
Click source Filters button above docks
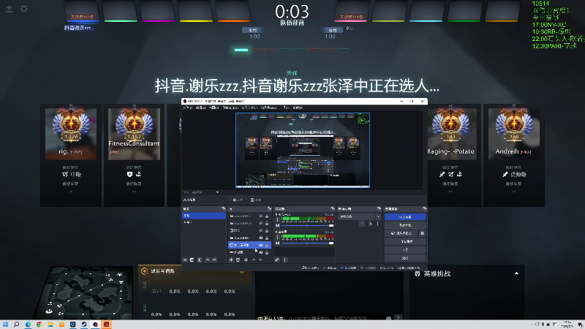tap(255, 200)
